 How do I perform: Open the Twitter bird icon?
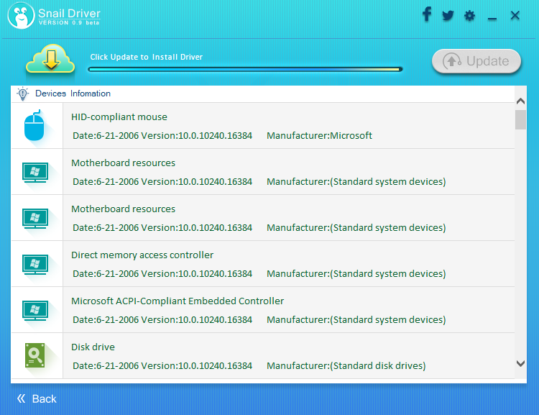click(448, 15)
